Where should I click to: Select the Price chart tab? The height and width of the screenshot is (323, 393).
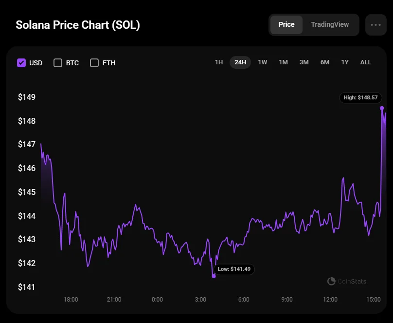coord(286,24)
